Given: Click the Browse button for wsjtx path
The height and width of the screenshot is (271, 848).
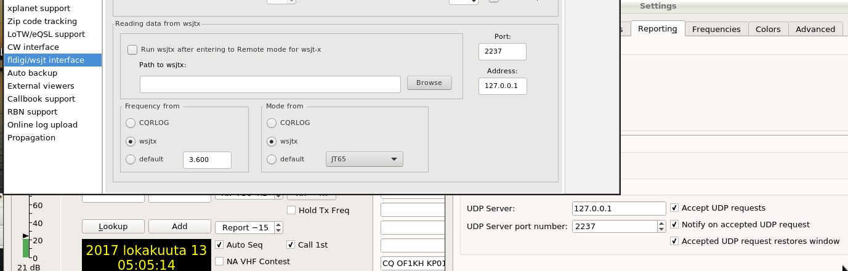Looking at the screenshot, I should point(429,83).
